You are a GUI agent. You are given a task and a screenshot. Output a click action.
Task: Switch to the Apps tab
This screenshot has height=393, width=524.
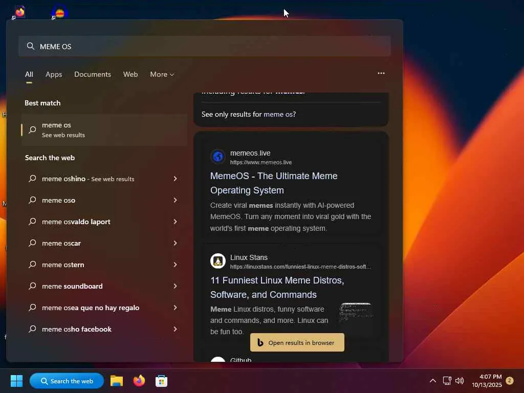tap(54, 74)
